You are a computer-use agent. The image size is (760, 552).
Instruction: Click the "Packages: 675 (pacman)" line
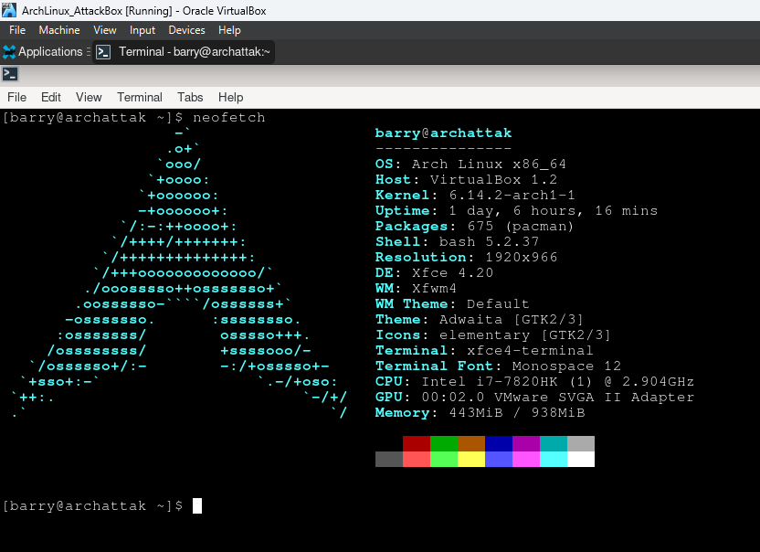click(474, 226)
